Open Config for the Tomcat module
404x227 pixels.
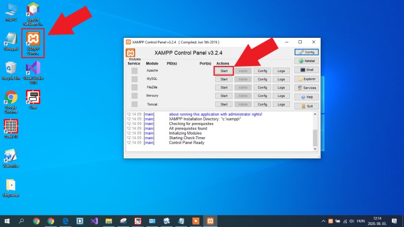262,104
